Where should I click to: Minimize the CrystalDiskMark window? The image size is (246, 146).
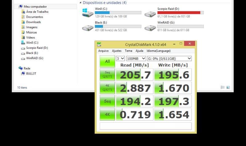point(174,44)
